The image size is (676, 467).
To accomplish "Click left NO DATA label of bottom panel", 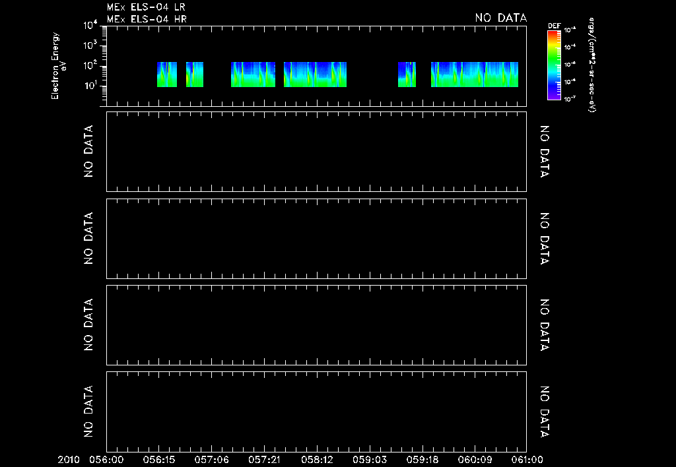I will tap(88, 412).
